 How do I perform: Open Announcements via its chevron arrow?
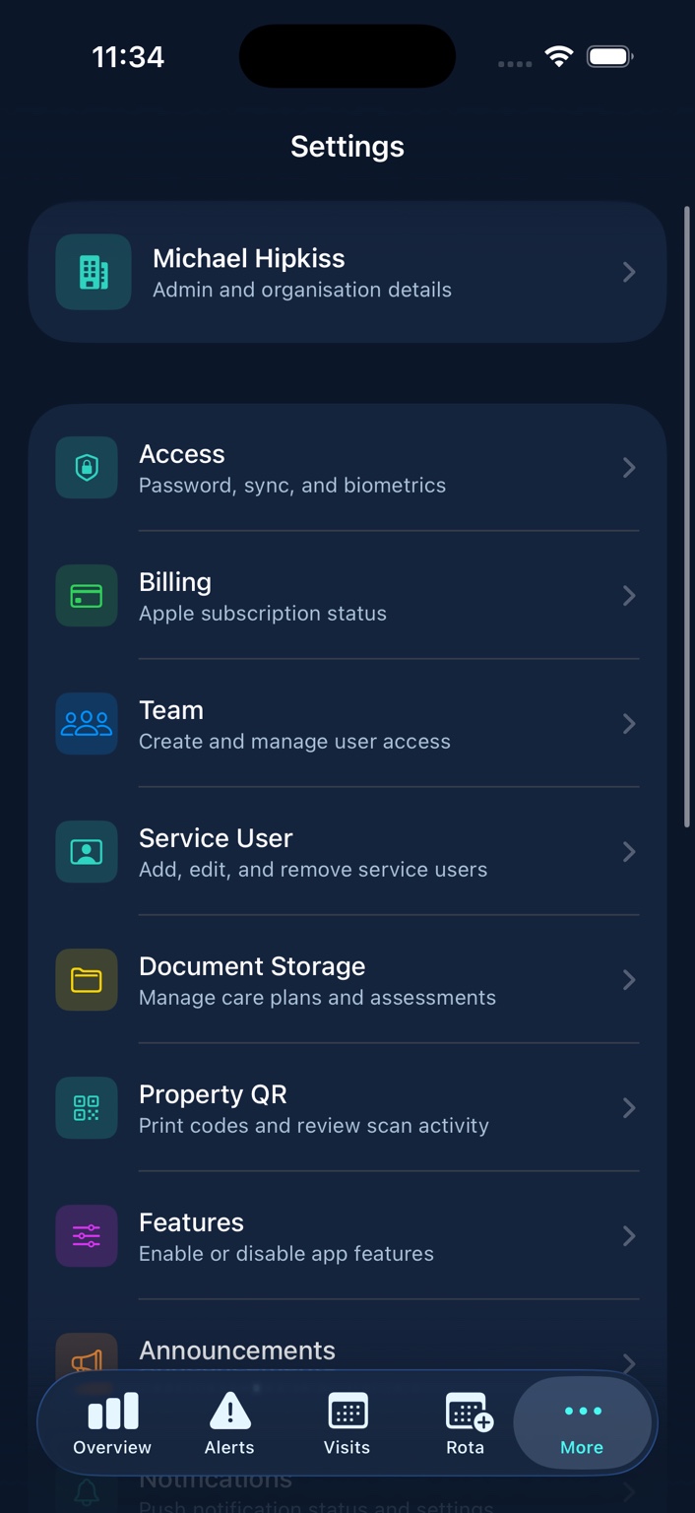[x=629, y=1363]
